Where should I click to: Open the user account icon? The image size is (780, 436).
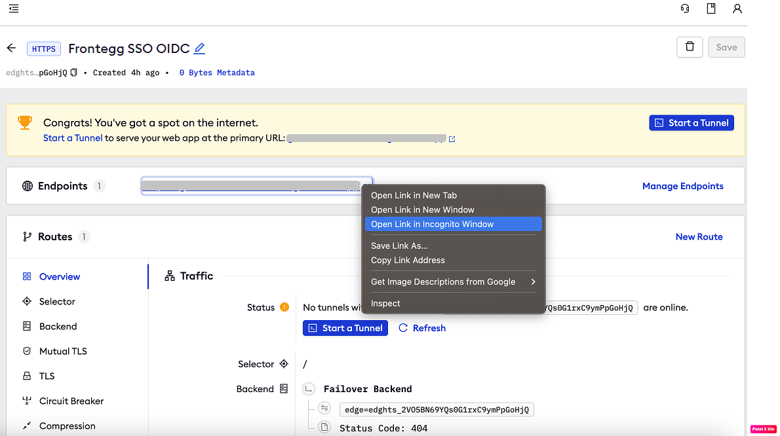(x=737, y=9)
